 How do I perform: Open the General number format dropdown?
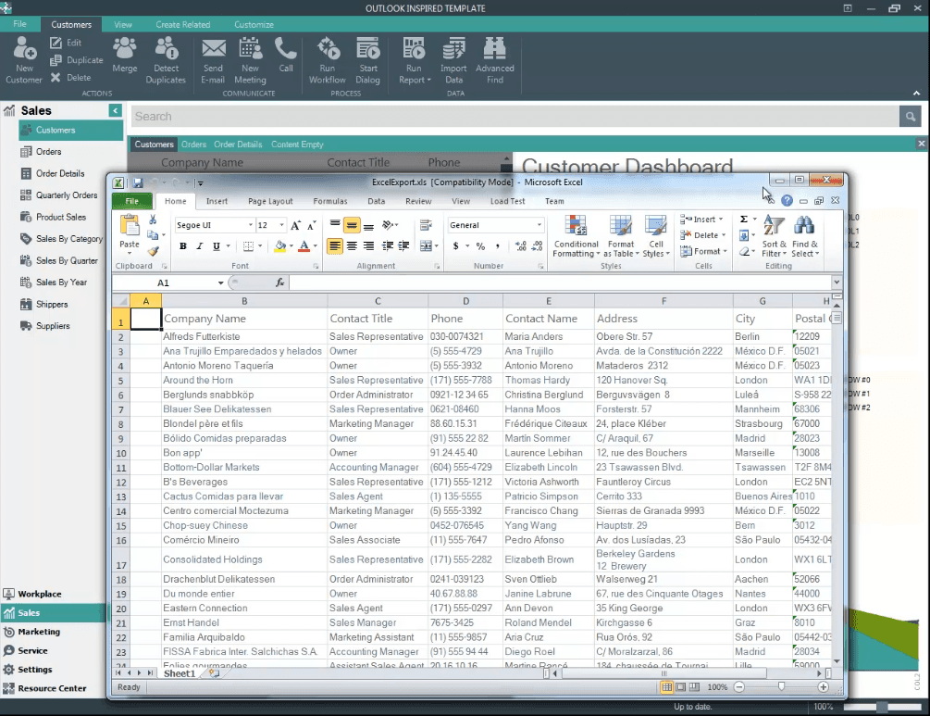(539, 225)
